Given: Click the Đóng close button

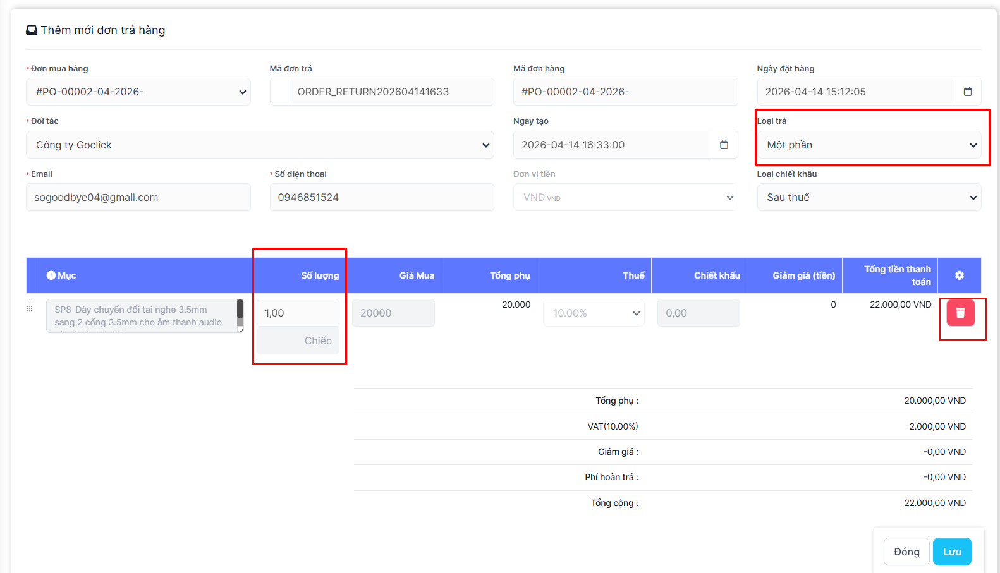Looking at the screenshot, I should point(906,552).
